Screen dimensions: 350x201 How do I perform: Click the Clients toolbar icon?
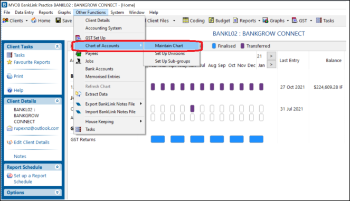coord(5,21)
